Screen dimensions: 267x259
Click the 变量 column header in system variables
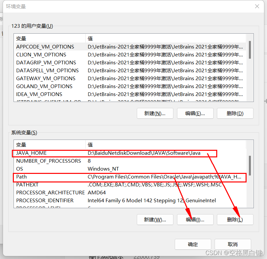[x=50, y=145]
